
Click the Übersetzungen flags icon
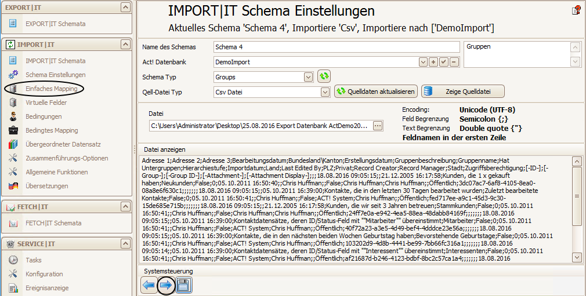13,185
